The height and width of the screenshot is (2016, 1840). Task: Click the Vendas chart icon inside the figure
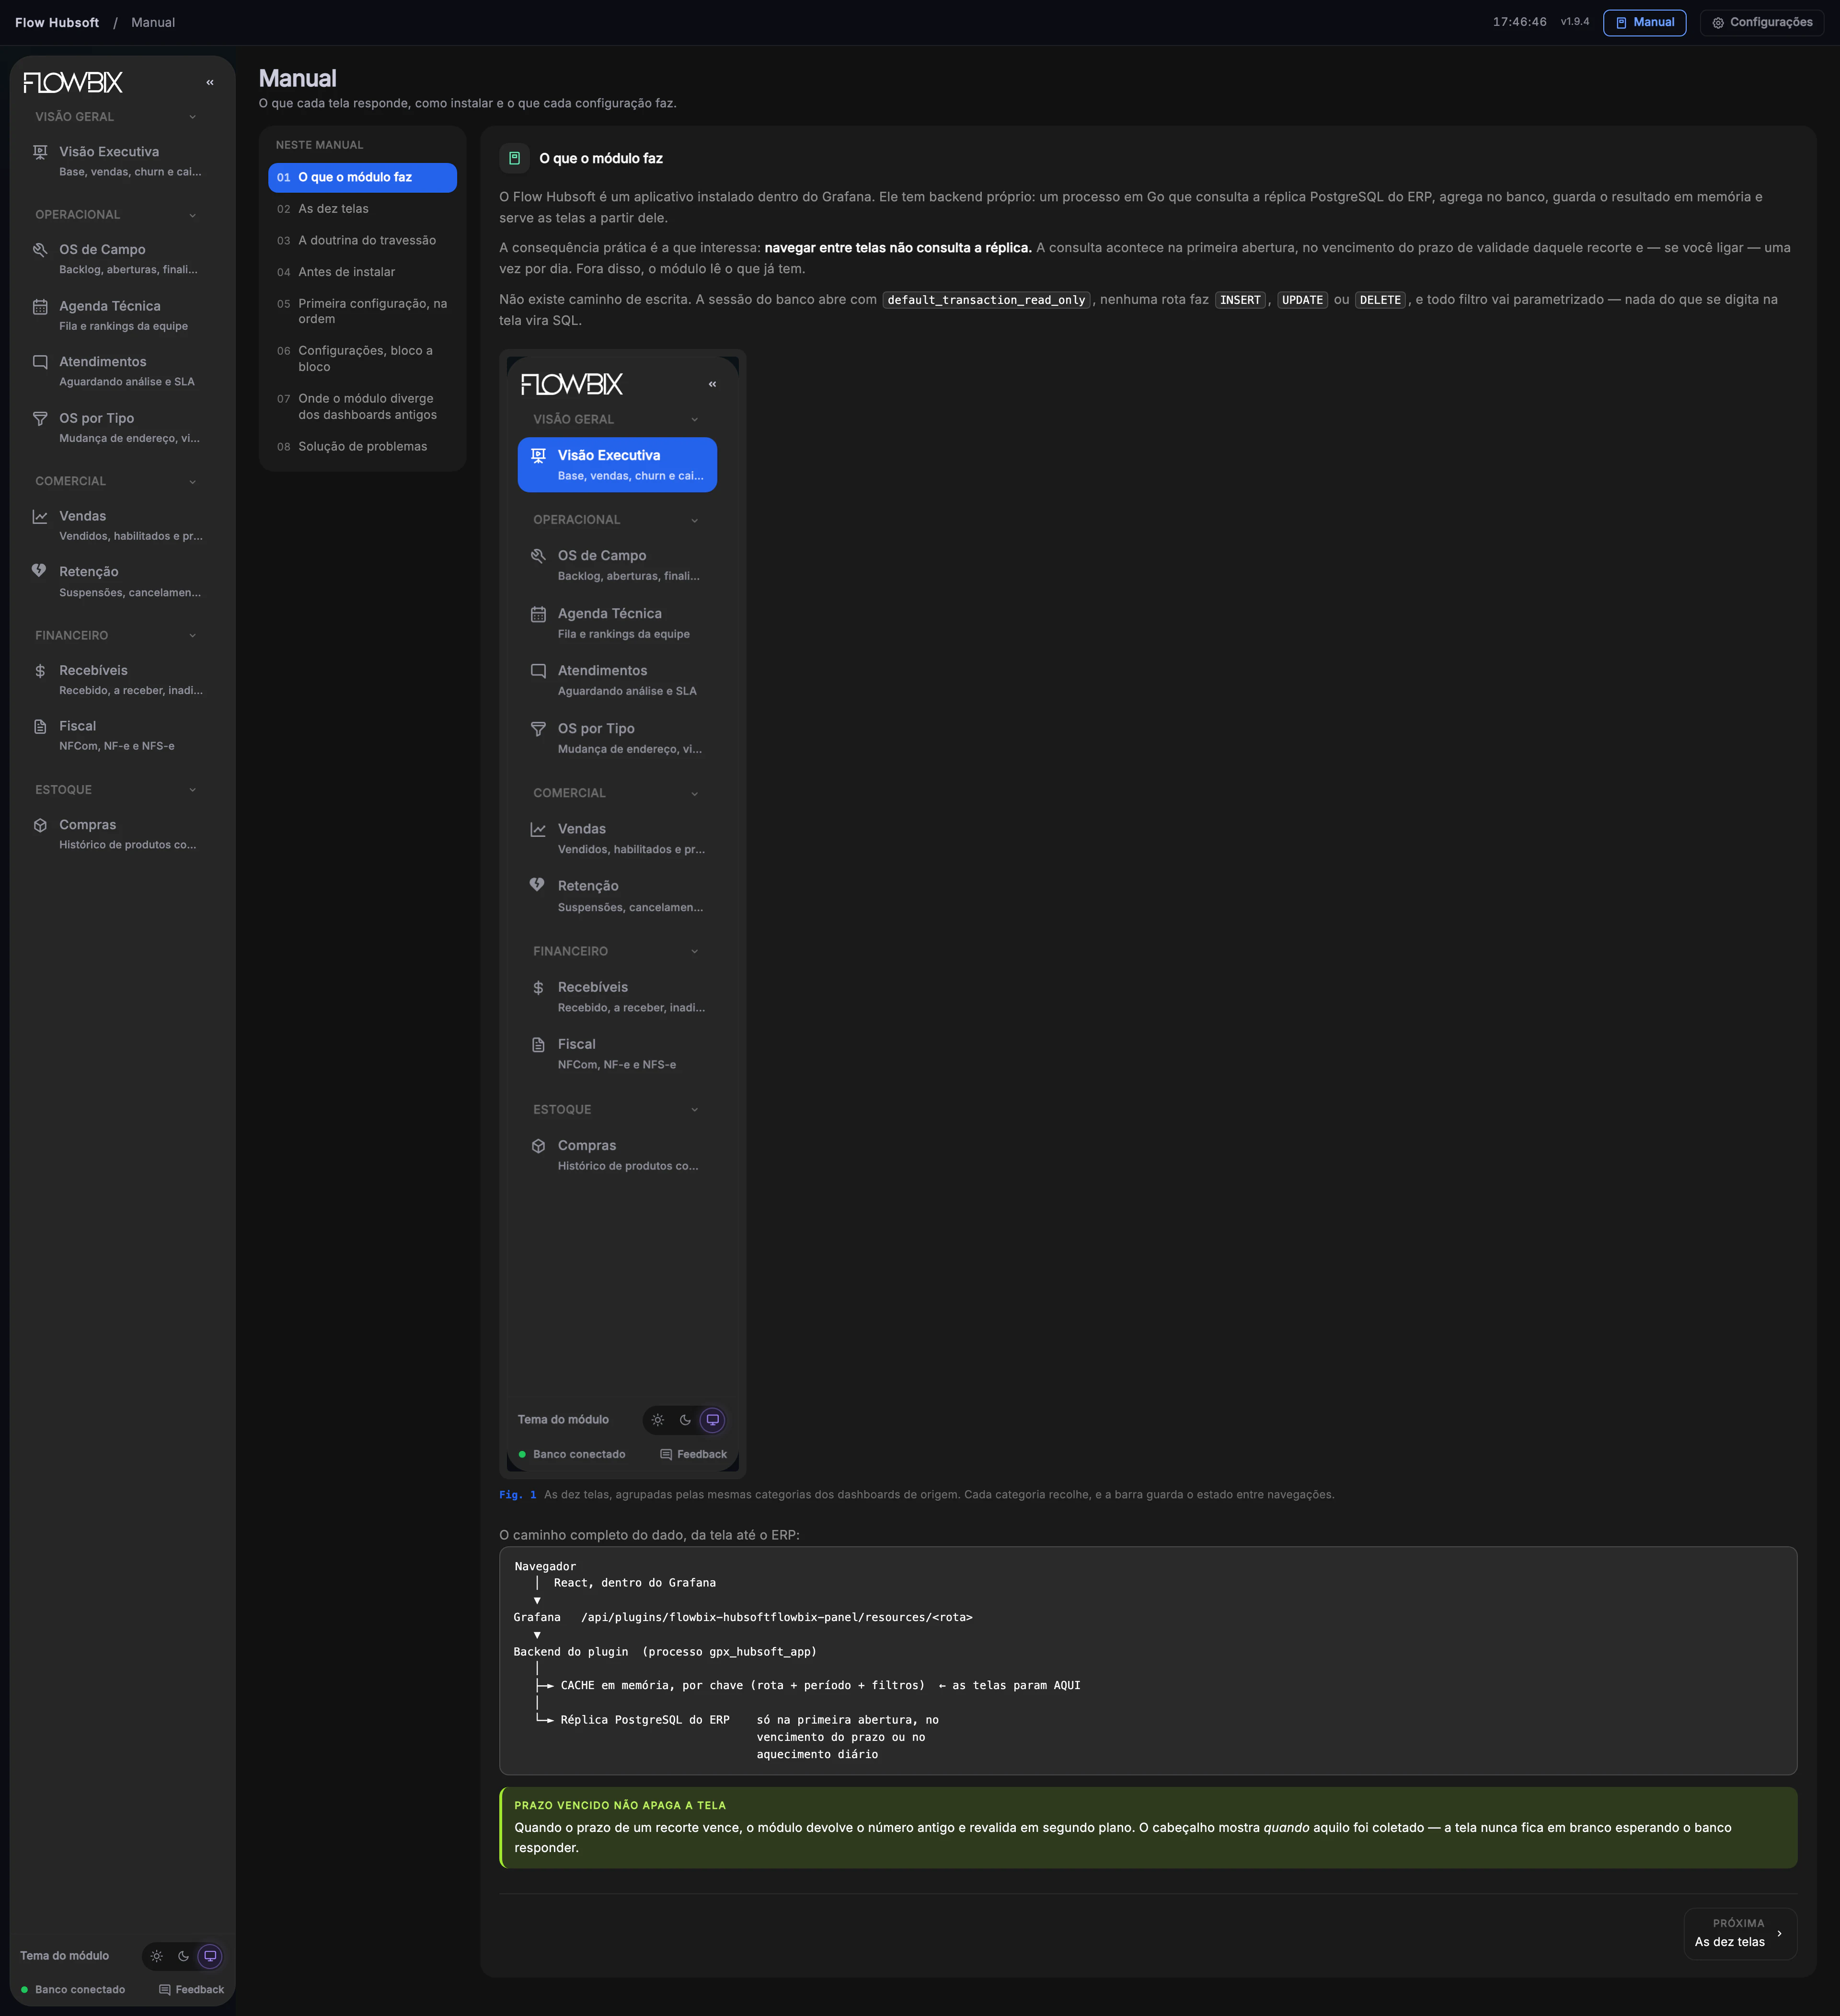coord(538,829)
